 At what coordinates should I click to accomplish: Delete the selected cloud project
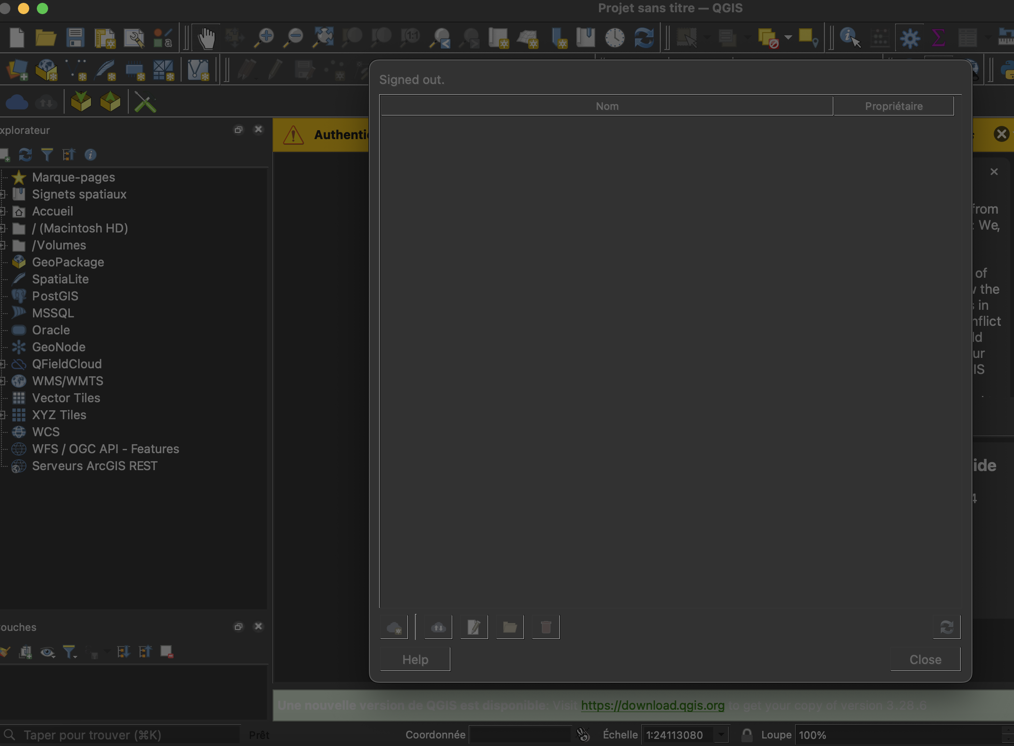[x=546, y=627]
